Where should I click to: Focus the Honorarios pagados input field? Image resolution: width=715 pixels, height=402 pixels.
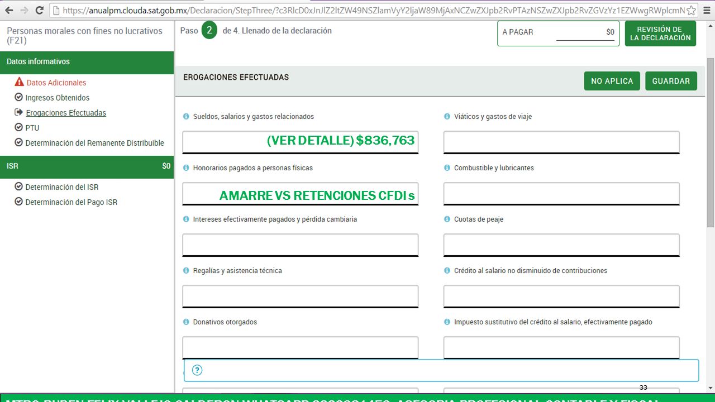point(300,193)
